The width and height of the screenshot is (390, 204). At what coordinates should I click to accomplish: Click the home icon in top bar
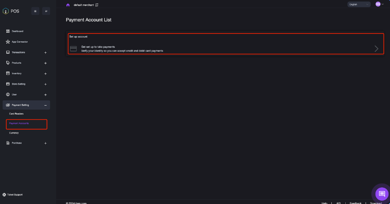(68, 5)
